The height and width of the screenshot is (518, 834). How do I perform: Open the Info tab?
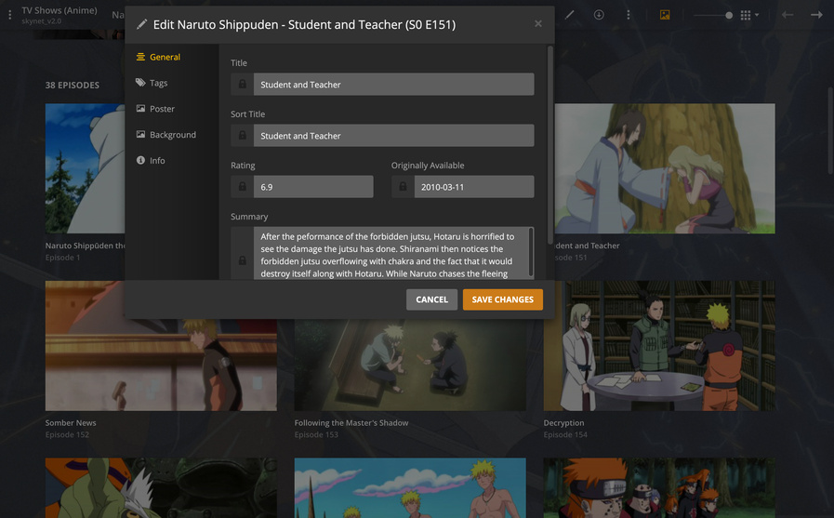[151, 161]
